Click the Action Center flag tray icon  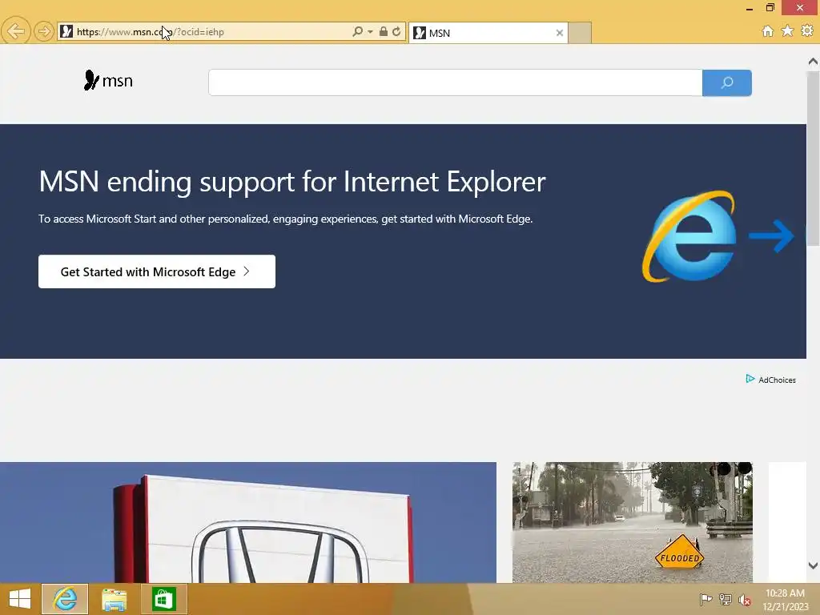click(x=706, y=599)
